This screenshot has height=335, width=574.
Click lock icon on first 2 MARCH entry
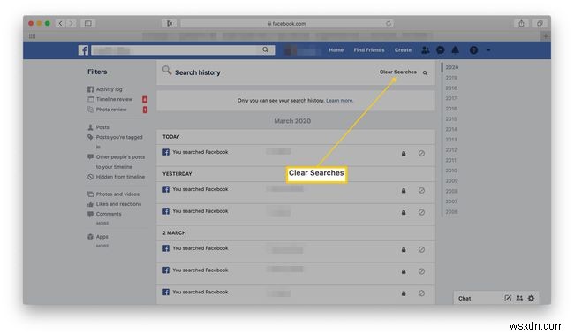pyautogui.click(x=404, y=250)
